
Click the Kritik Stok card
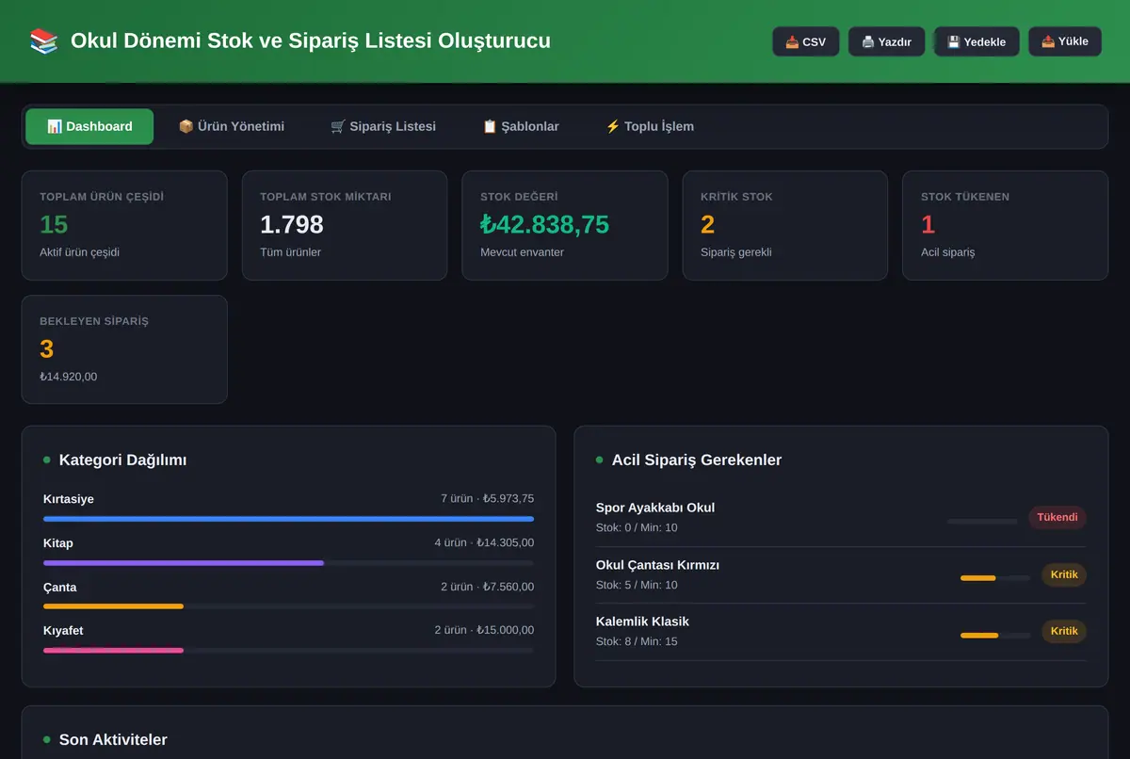click(x=785, y=225)
